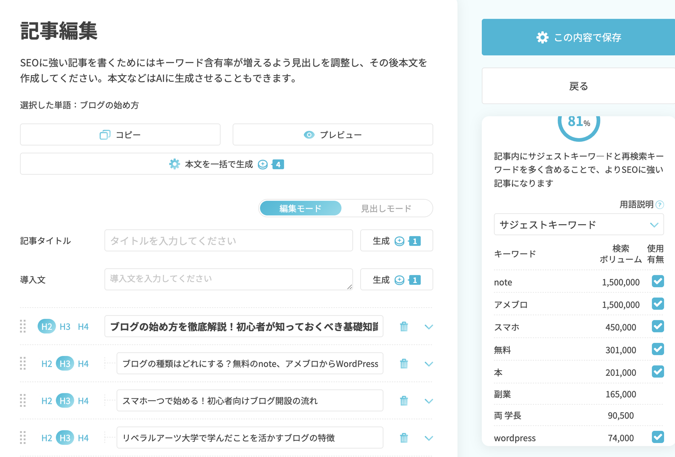Image resolution: width=675 pixels, height=457 pixels.
Task: Set ブログの始め方を徹底解説 heading level to H3
Action: click(65, 326)
